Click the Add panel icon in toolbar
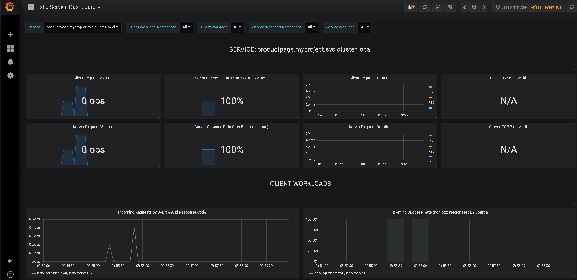 pos(411,7)
